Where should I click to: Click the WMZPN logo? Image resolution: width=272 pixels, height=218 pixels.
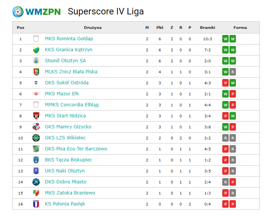(x=36, y=12)
